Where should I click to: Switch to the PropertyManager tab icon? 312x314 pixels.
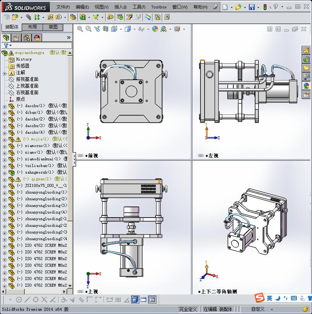16,38
